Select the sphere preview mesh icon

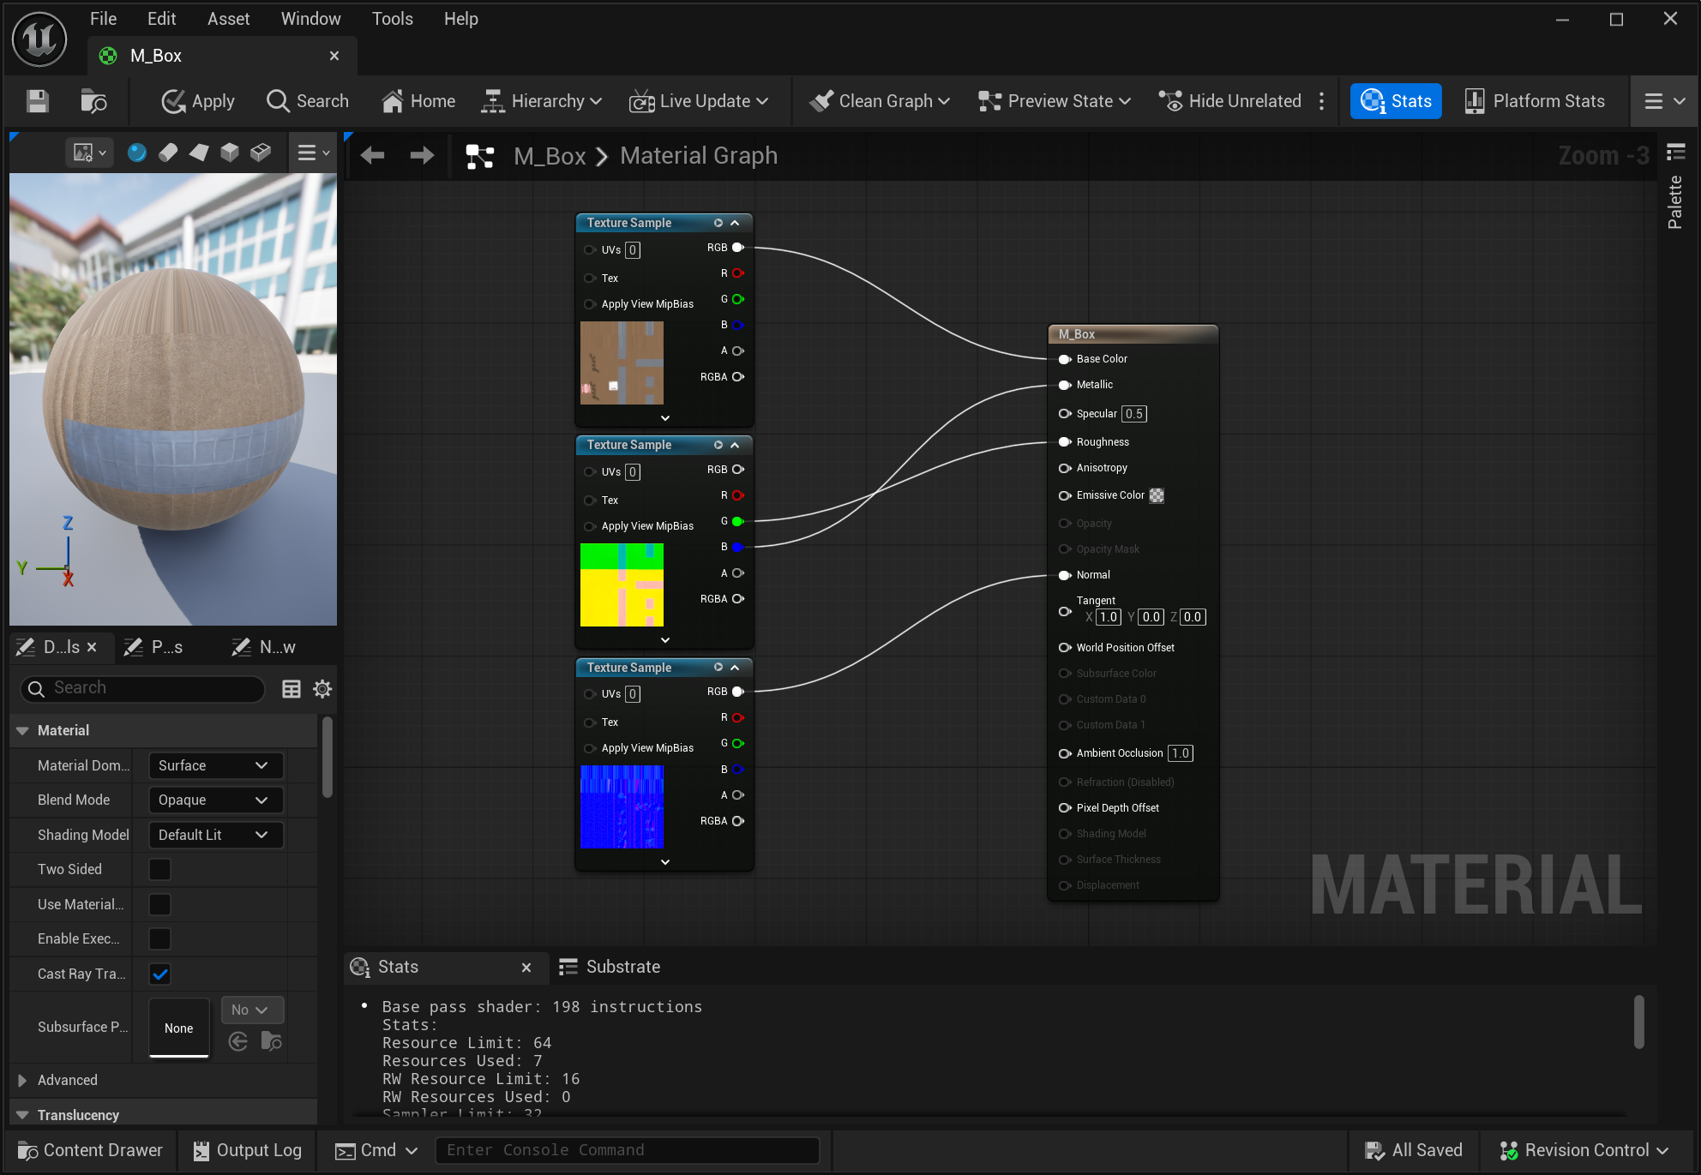point(136,153)
